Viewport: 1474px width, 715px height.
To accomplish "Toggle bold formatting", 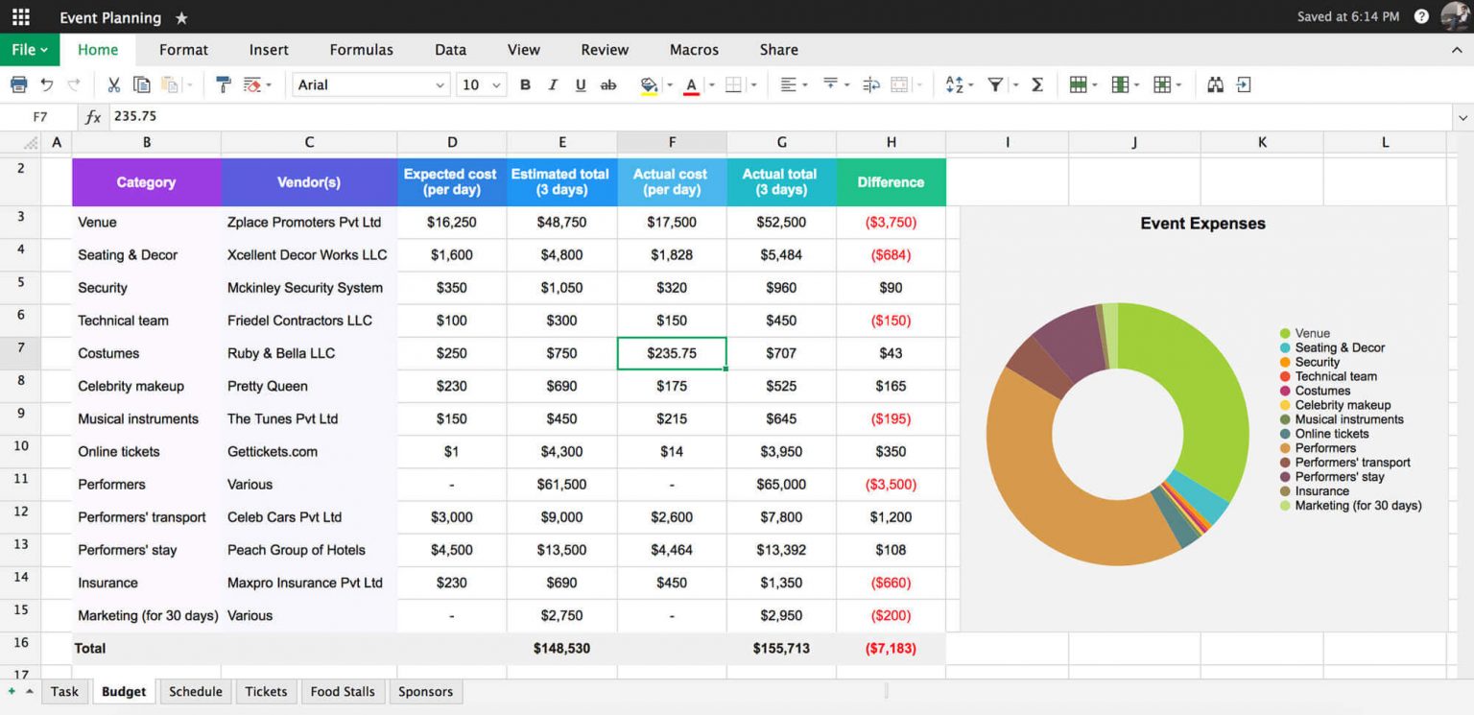I will 525,84.
